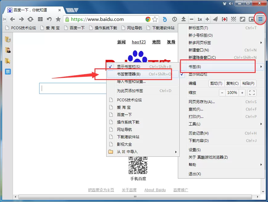Click the broom cleanup icon
268x202 pixels.
pyautogui.click(x=216, y=19)
